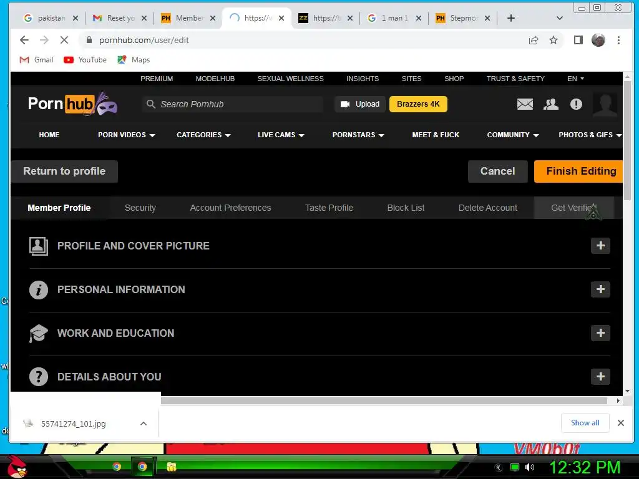This screenshot has height=479, width=639.
Task: Click Finish Editing button
Action: point(578,171)
